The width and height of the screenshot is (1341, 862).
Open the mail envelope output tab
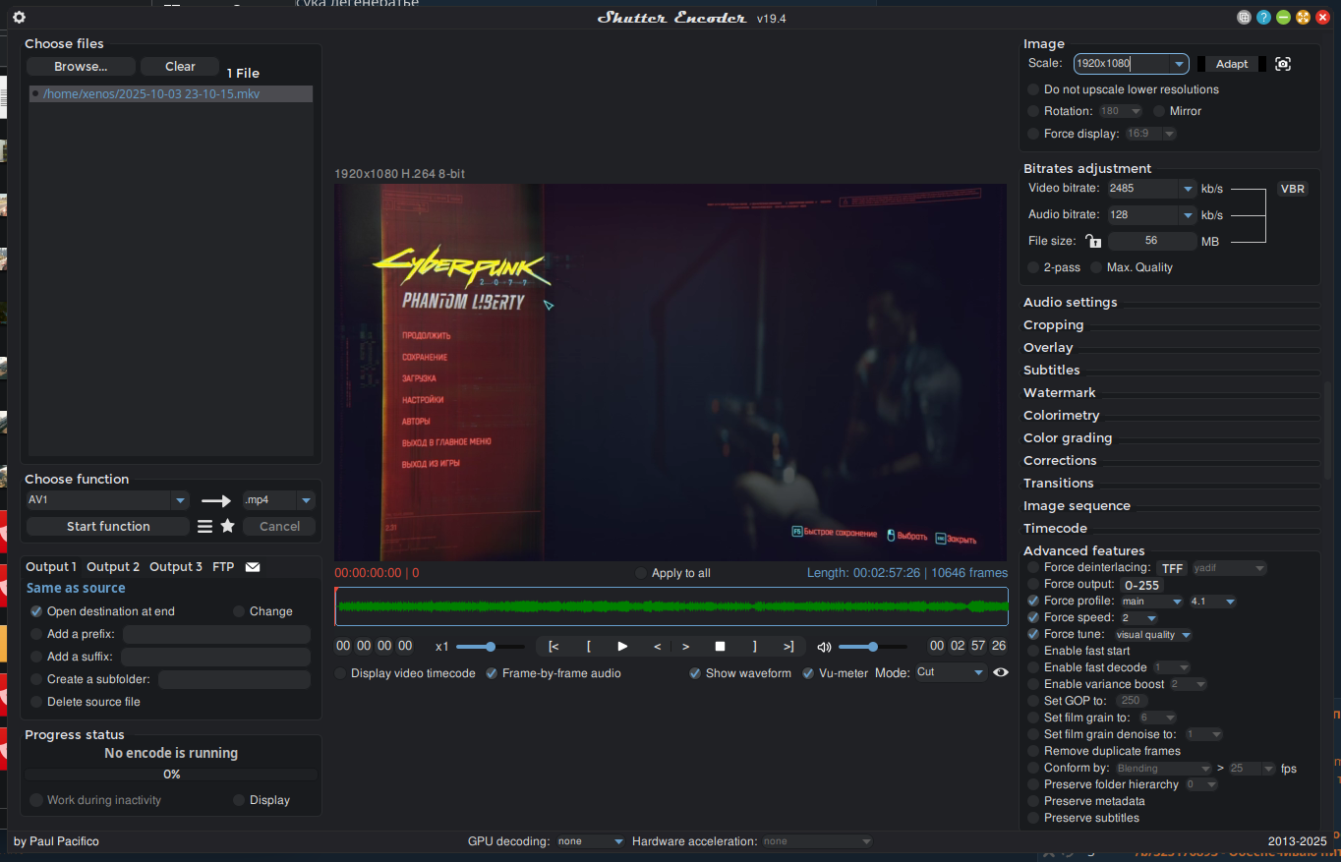point(253,567)
